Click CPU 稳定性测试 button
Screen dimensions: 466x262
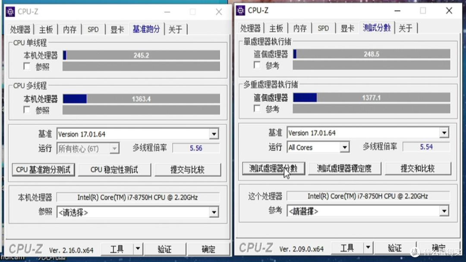(x=114, y=170)
